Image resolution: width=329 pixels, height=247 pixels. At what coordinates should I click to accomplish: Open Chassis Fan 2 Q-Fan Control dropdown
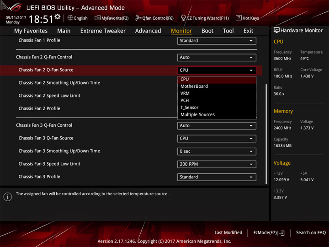(217, 58)
